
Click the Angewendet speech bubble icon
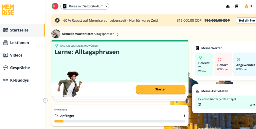coord(238,60)
